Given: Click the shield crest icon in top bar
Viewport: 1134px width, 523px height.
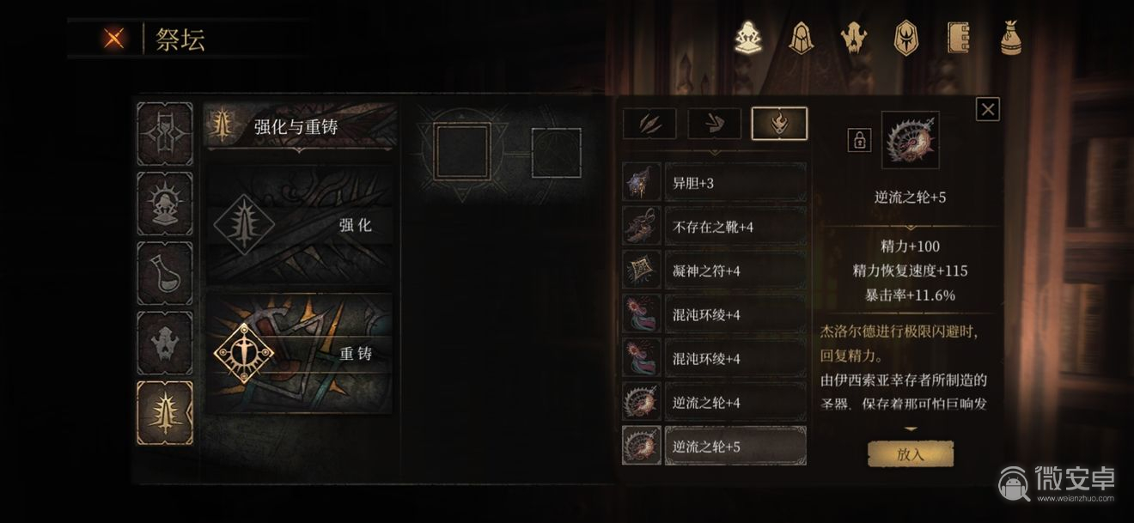Looking at the screenshot, I should 905,38.
